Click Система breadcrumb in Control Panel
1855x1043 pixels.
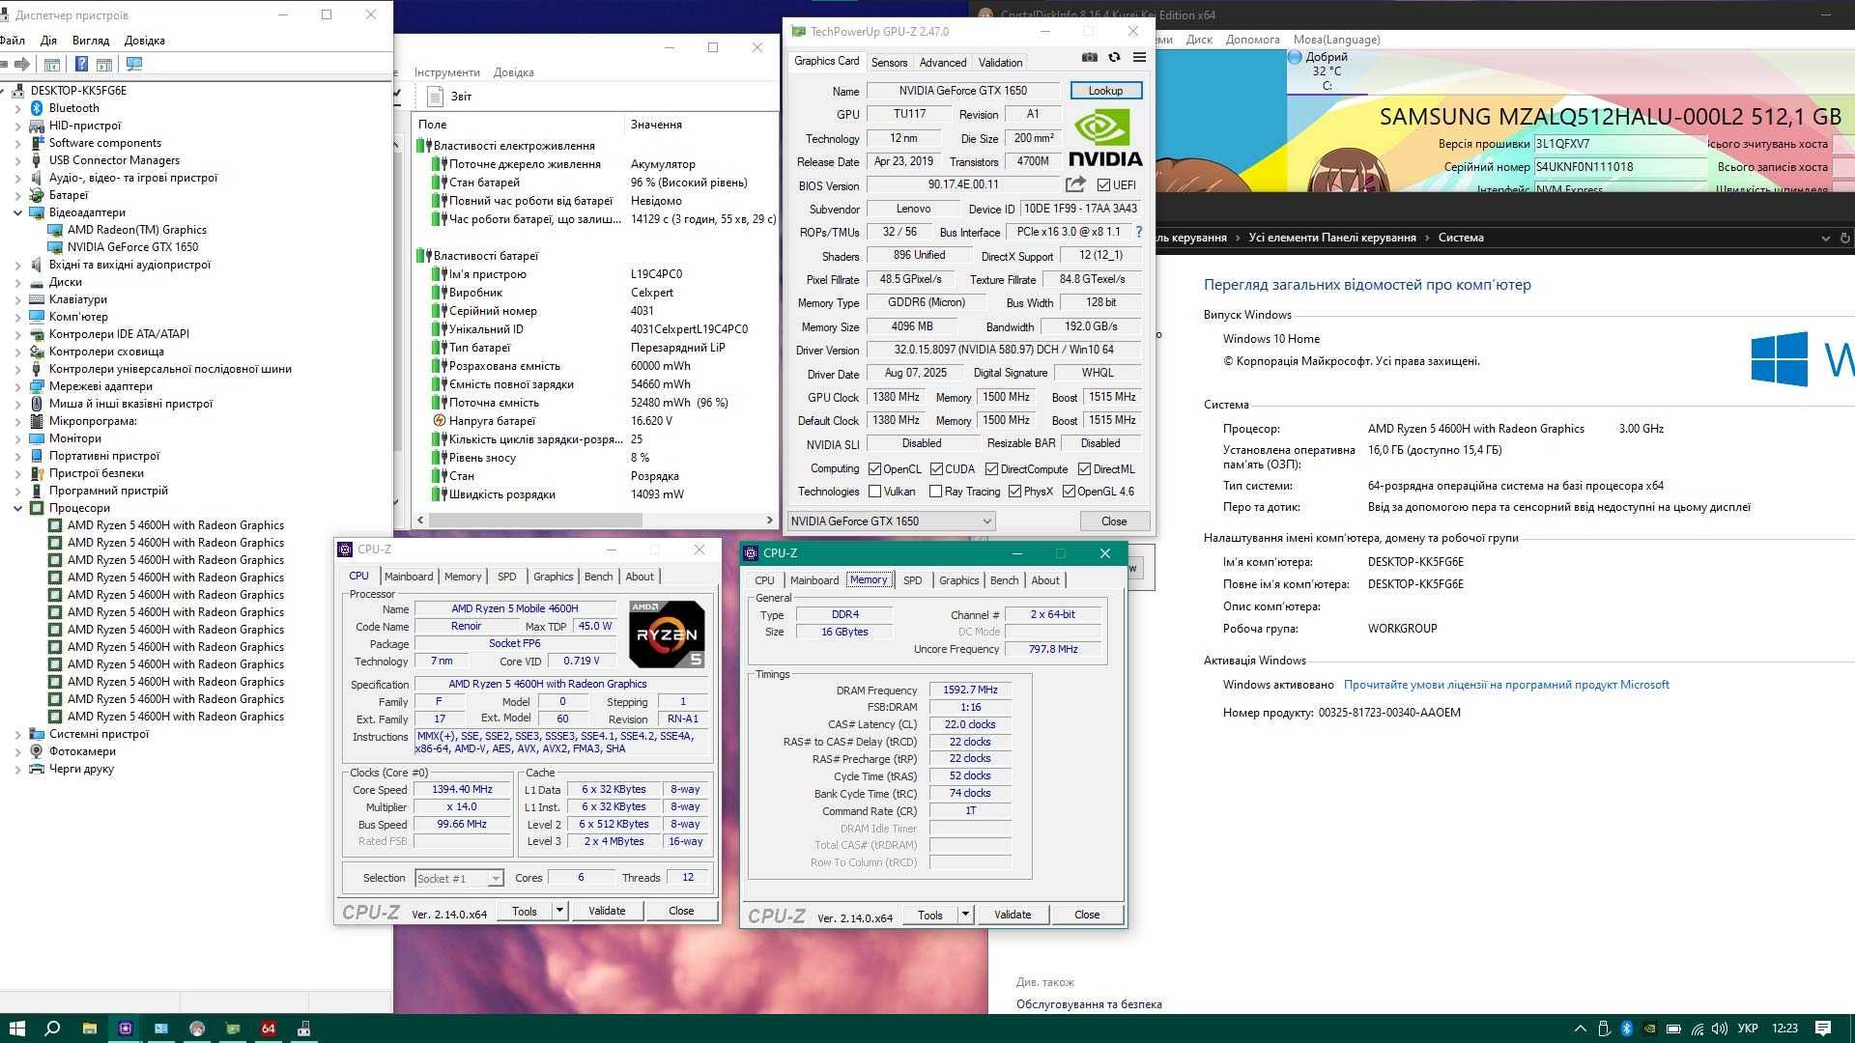click(1461, 238)
